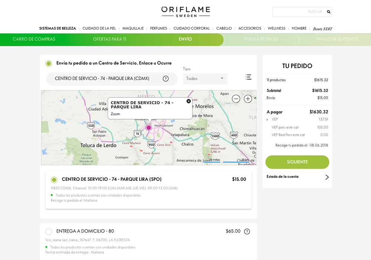Click help icon in service center field
The image size is (371, 260).
click(x=165, y=79)
